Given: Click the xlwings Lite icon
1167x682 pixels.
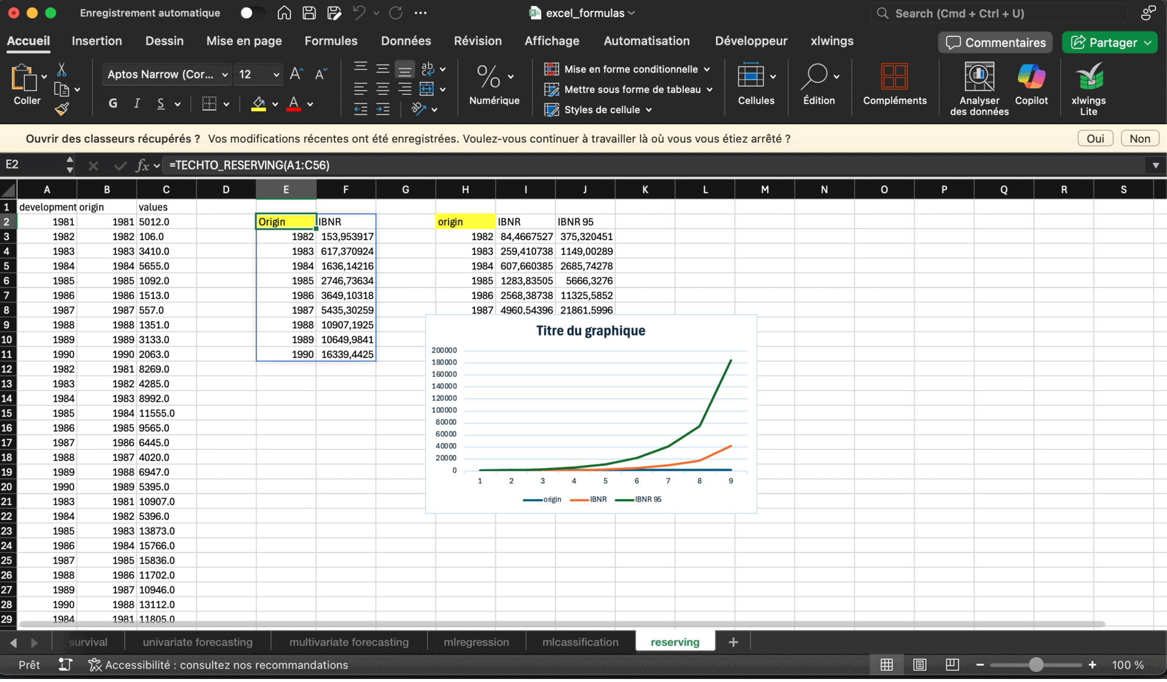Looking at the screenshot, I should [x=1089, y=77].
